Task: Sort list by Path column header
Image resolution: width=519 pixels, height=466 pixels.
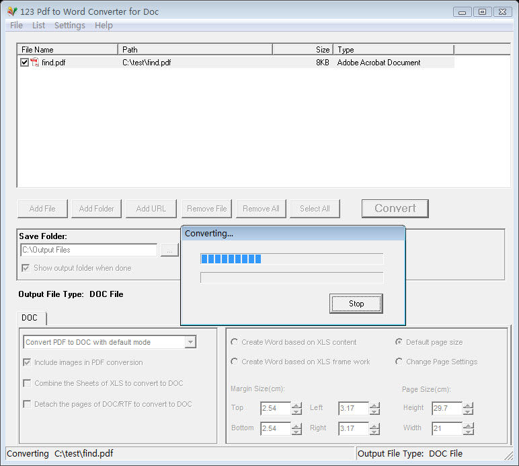Action: [x=195, y=50]
